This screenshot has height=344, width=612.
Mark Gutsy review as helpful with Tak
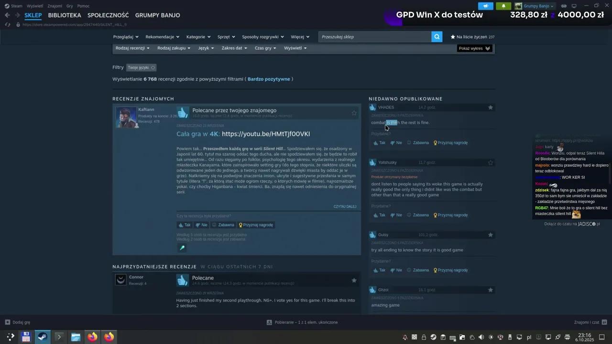click(x=379, y=270)
